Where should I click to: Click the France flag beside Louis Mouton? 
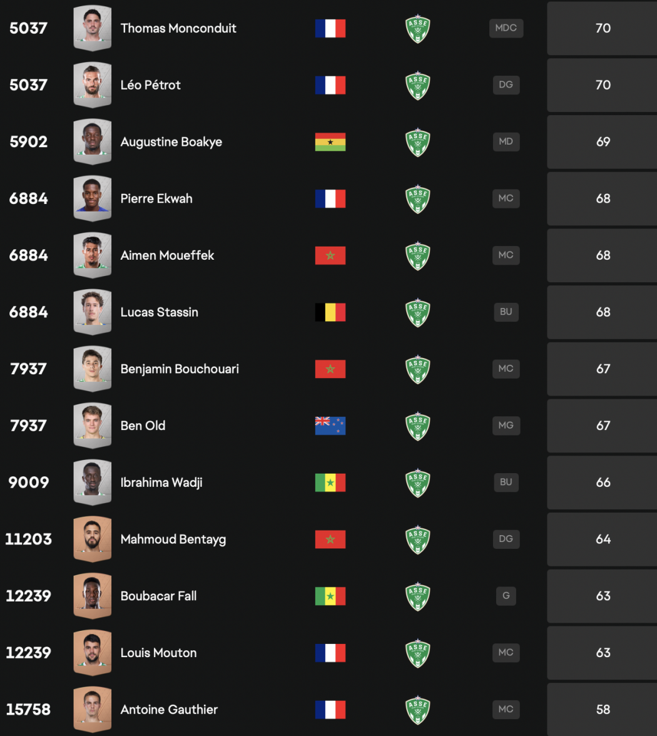tap(330, 653)
